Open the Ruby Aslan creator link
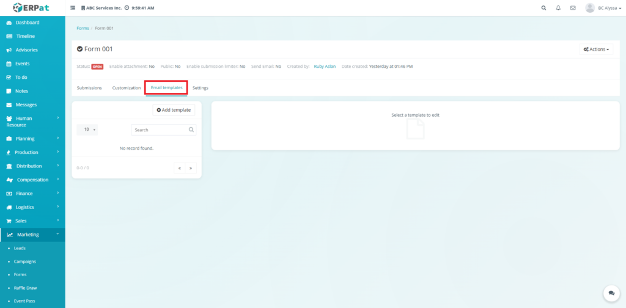Screen dimensions: 626x308 pos(325,66)
